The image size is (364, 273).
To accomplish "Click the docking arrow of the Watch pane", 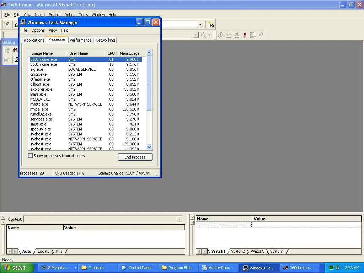I will (192, 222).
